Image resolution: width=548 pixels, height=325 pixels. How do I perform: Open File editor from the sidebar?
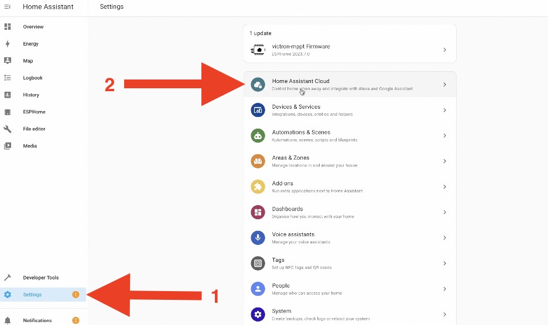34,129
